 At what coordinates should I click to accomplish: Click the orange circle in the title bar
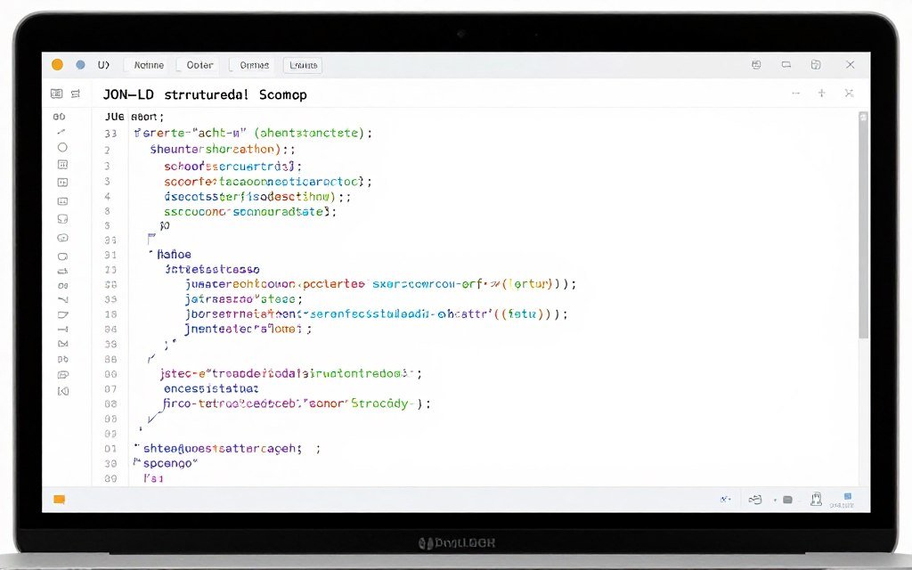57,64
